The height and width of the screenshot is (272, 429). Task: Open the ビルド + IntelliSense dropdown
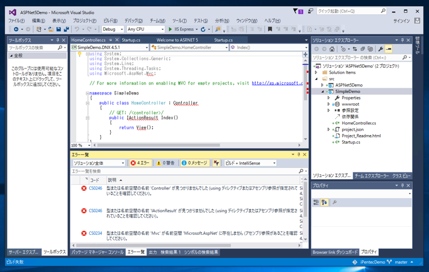(x=251, y=163)
